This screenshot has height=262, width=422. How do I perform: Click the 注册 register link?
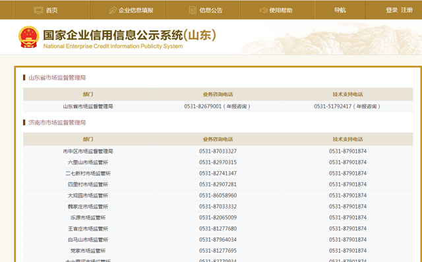tap(407, 11)
